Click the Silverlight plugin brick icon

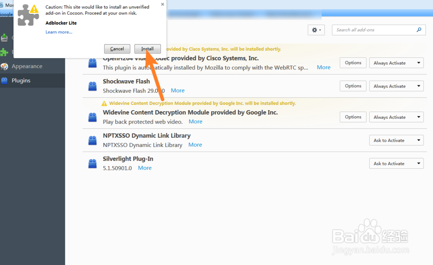point(93,164)
